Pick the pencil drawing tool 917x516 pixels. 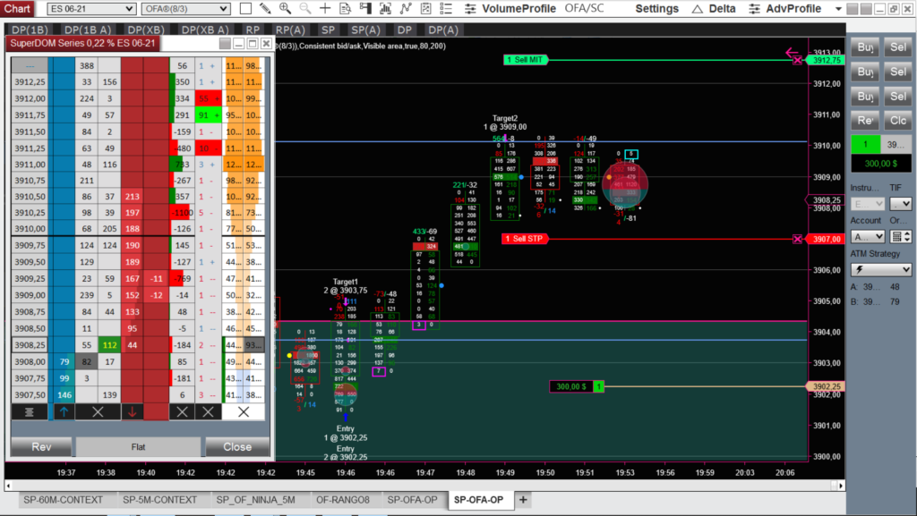[x=265, y=9]
